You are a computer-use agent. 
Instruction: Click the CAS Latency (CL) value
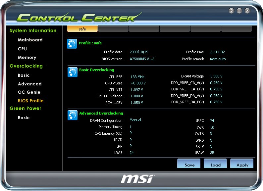point(131,133)
